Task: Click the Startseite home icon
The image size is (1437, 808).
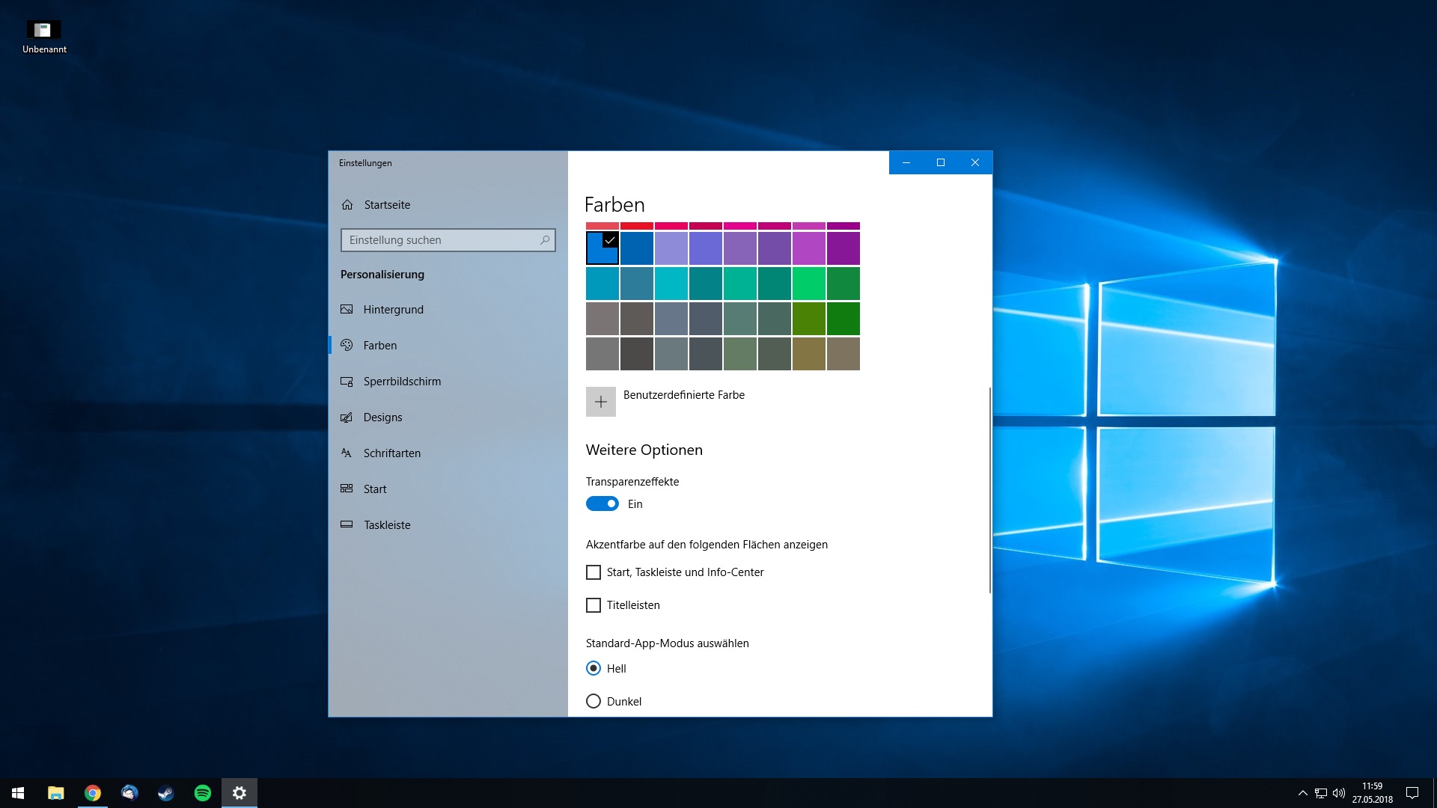Action: point(347,205)
